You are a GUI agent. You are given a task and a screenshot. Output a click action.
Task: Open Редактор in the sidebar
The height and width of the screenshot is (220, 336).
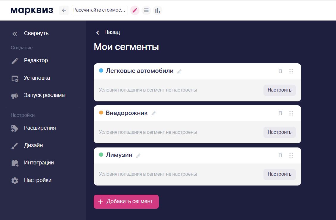coord(36,60)
